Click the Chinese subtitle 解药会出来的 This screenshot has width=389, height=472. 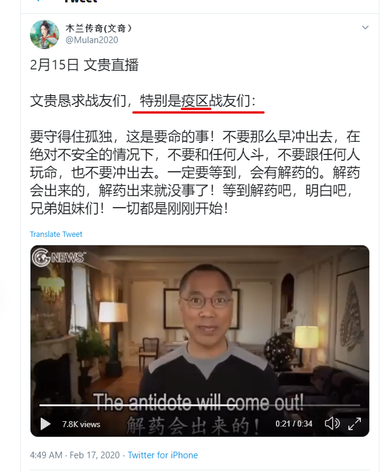pyautogui.click(x=193, y=426)
